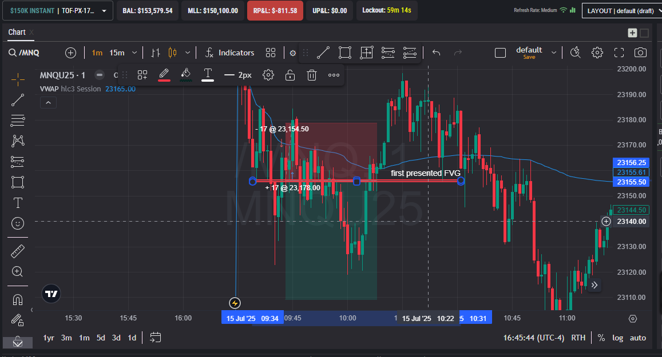Viewport: 662px width, 357px height.
Task: Enter fullscreen mode
Action: 619,53
